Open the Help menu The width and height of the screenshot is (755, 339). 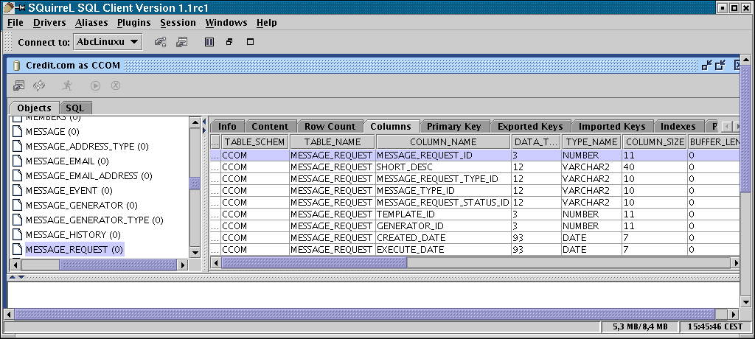pyautogui.click(x=266, y=23)
